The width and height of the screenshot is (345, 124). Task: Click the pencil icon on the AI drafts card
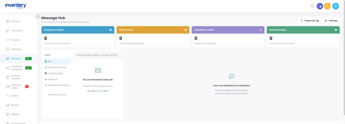click(x=261, y=30)
